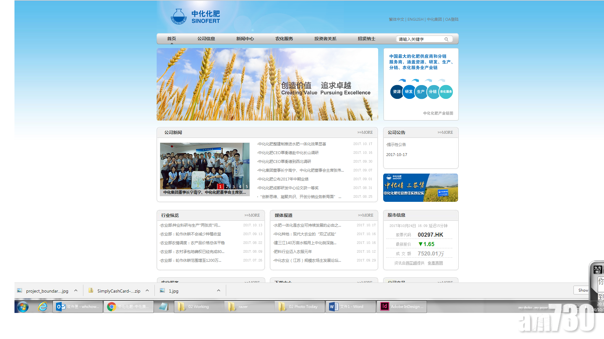Click the Sinofert logo
The height and width of the screenshot is (339, 604).
pyautogui.click(x=195, y=17)
